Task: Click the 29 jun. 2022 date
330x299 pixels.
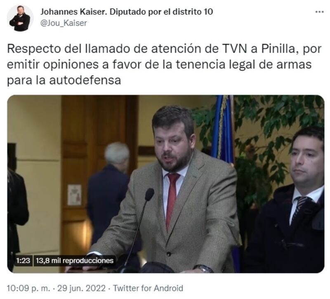Action: coord(81,288)
